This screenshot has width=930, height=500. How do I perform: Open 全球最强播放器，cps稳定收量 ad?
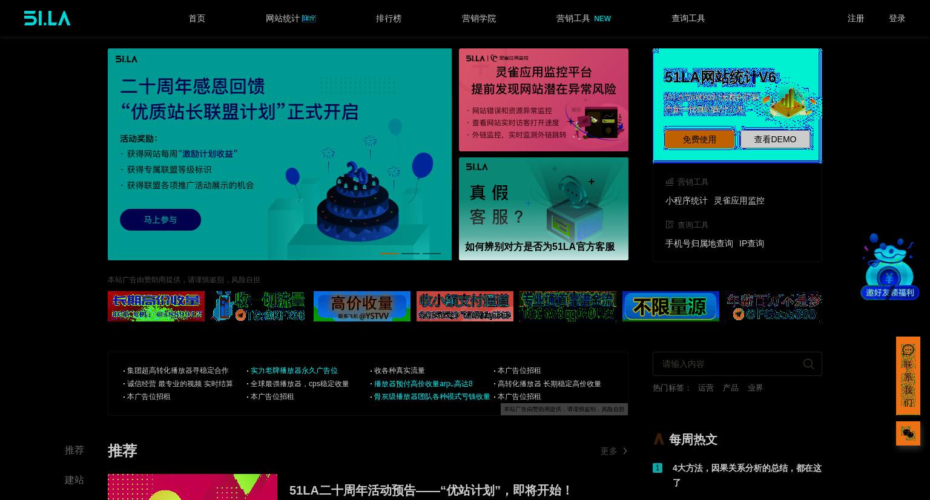pyautogui.click(x=300, y=384)
